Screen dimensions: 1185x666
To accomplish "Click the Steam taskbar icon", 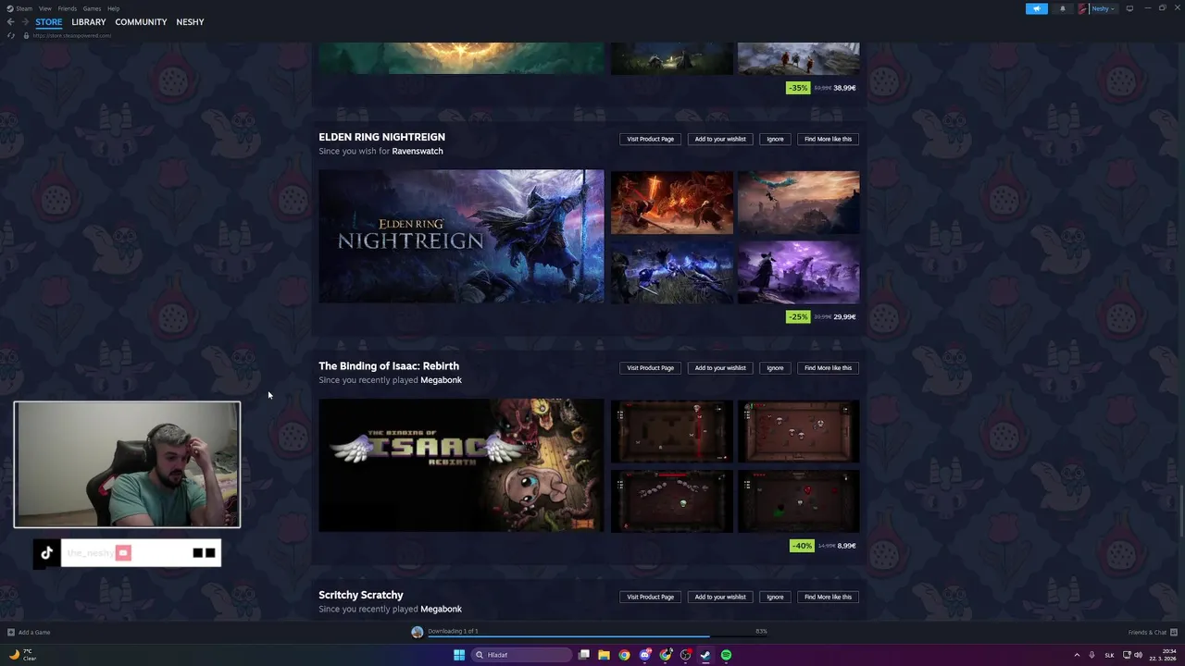I will click(x=705, y=655).
